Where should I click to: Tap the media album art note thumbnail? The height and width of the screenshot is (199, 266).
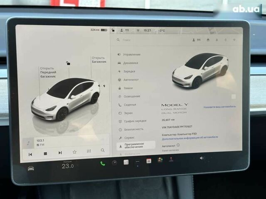click(x=28, y=143)
